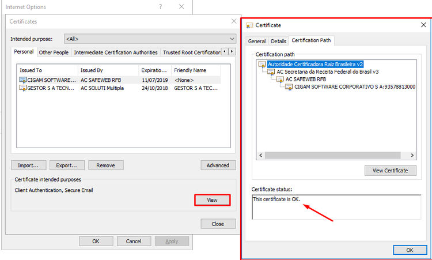Click the GESTOR S A TEC friendly name cell
Screen dimensions: 432x260
coord(196,88)
